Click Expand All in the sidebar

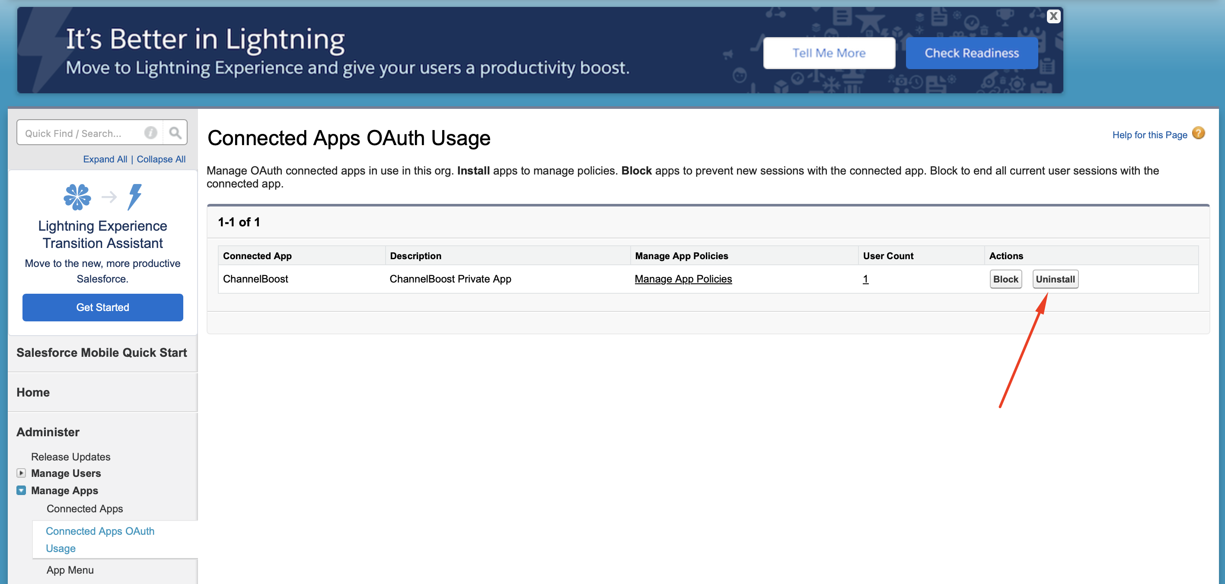click(105, 159)
